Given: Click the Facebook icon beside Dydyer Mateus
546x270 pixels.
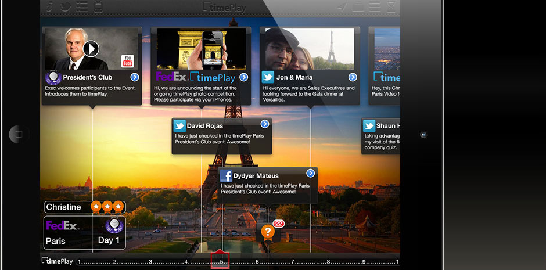Looking at the screenshot, I should click(x=226, y=175).
